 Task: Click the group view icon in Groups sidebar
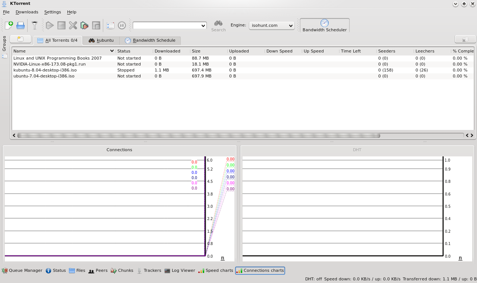4,56
